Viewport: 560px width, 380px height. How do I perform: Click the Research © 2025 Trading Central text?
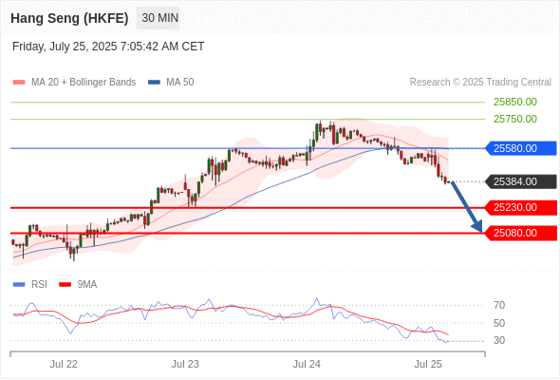point(480,83)
